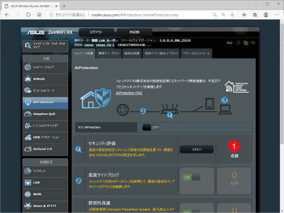Image resolution: width=284 pixels, height=213 pixels.
Task: Click the globe badge number 2 in diagram
Action: [x=143, y=111]
